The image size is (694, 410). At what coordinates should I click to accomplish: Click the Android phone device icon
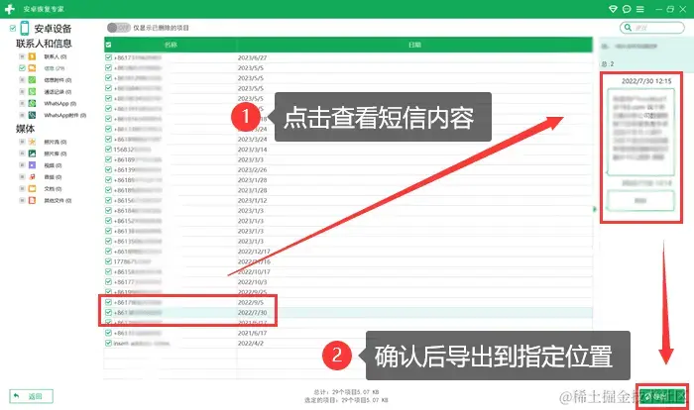[x=25, y=29]
